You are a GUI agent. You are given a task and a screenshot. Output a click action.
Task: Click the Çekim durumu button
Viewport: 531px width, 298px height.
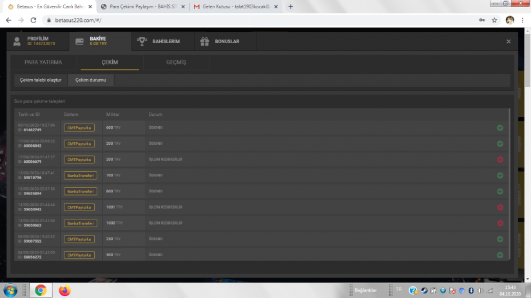coord(90,80)
